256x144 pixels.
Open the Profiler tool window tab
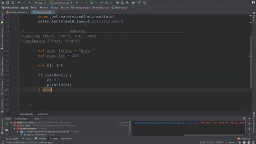[66, 138]
